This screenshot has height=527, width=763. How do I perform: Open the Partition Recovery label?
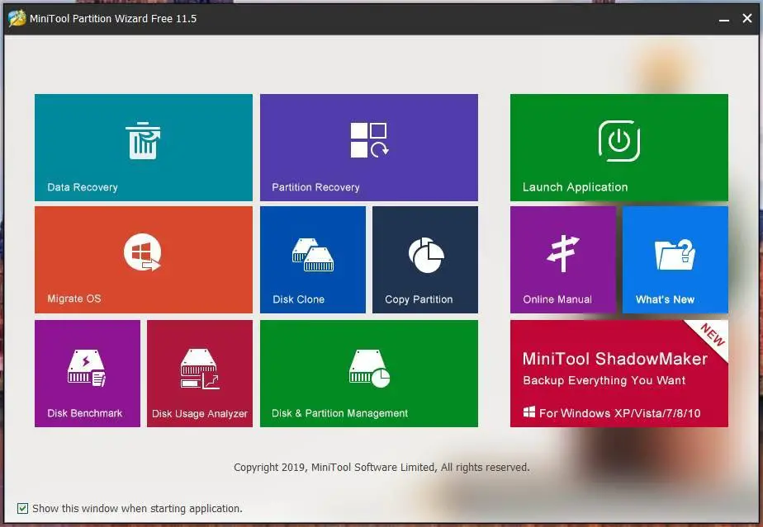[315, 187]
